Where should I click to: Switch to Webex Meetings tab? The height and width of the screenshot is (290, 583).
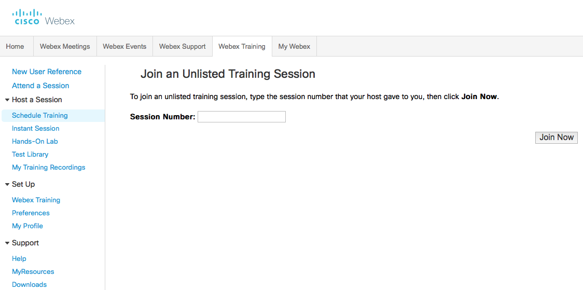pos(65,46)
